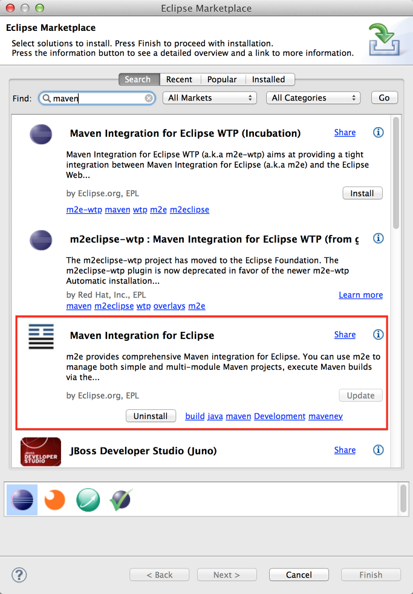Click the Development tag link

click(x=279, y=416)
